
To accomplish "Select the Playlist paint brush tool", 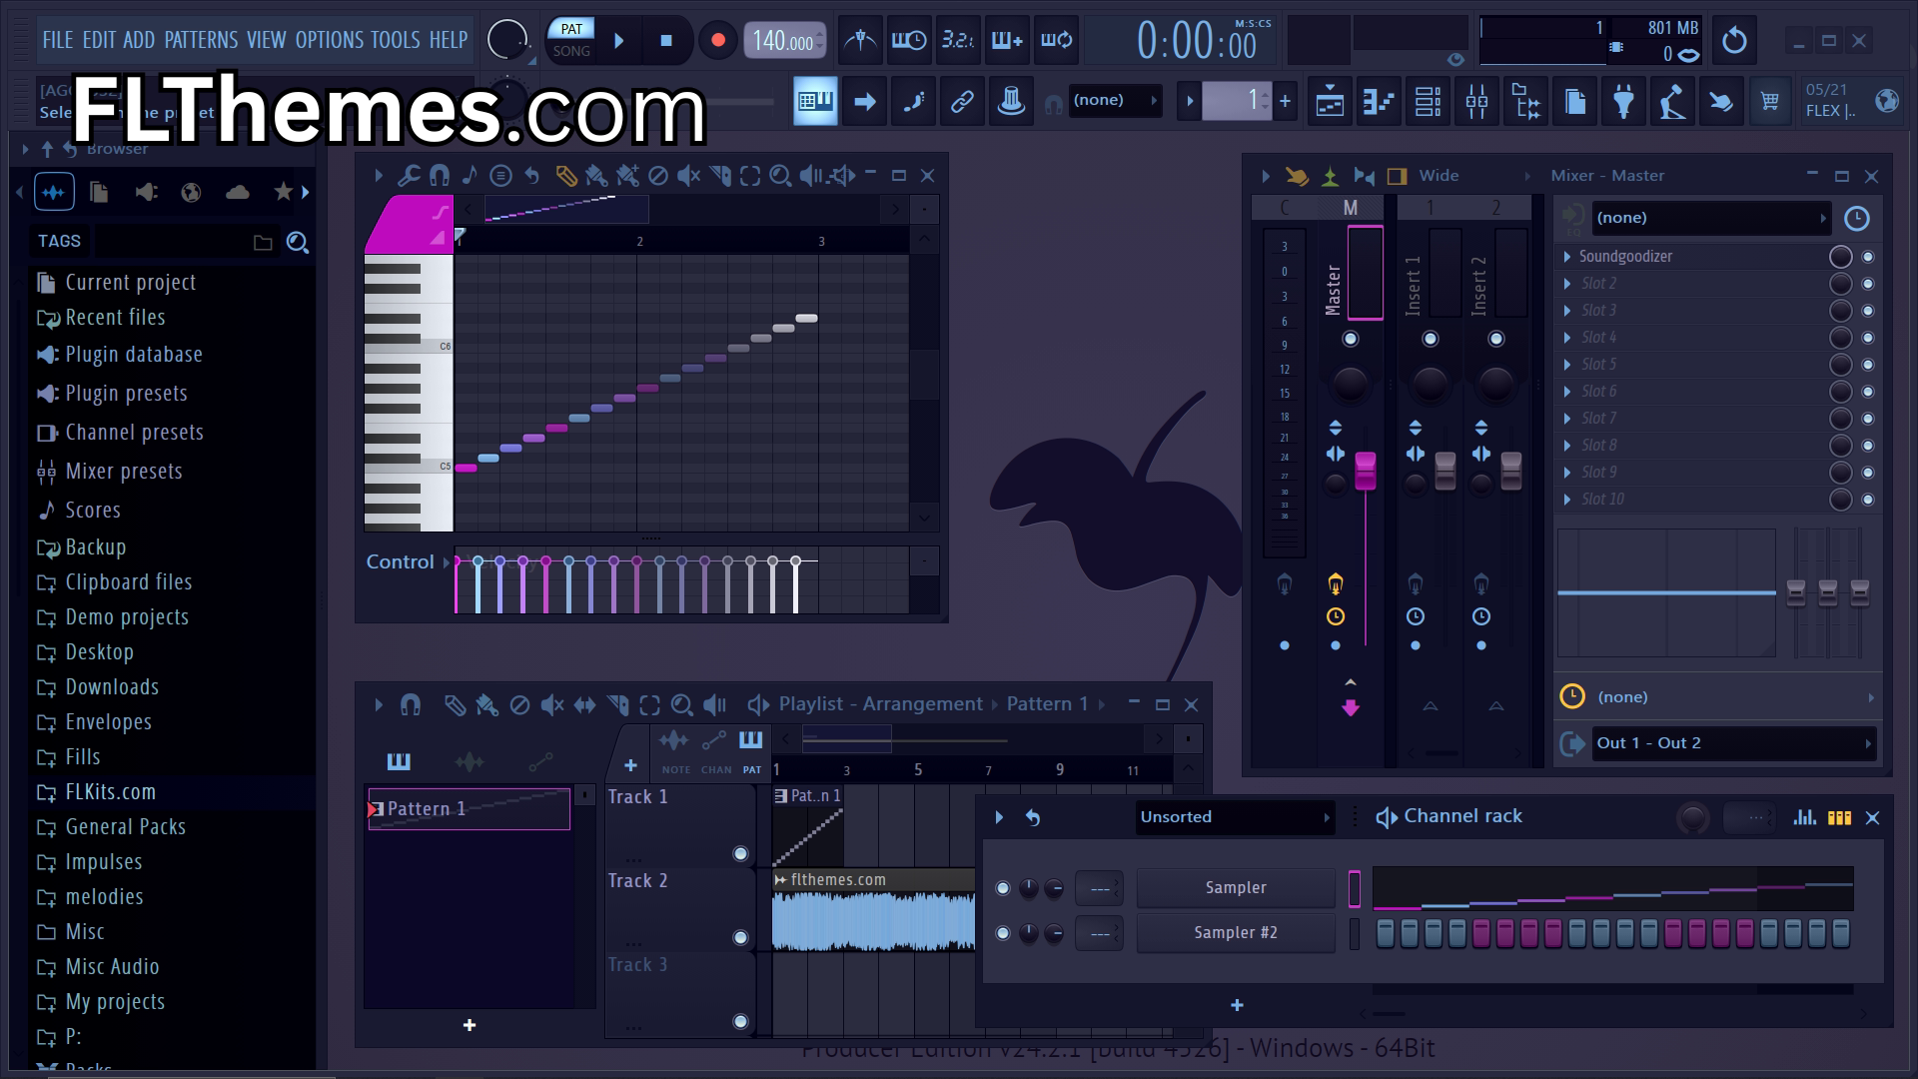I will click(486, 705).
